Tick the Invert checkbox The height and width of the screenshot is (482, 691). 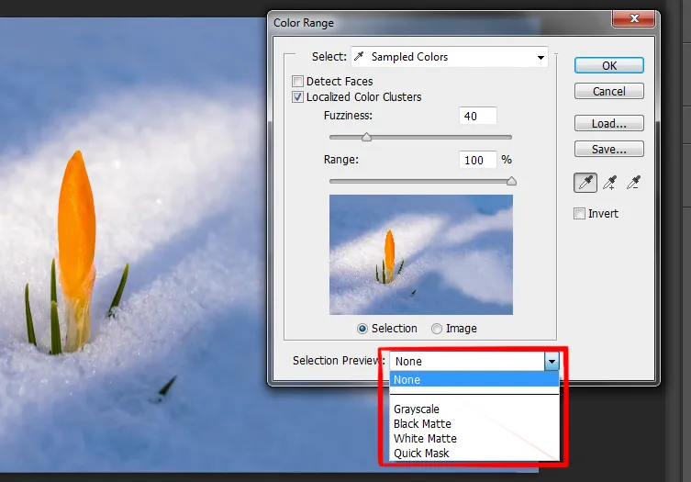579,213
